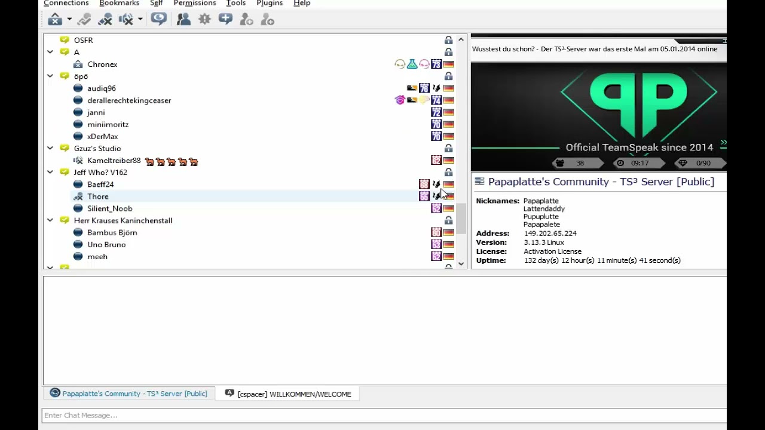This screenshot has width=765, height=430.
Task: Click the channel list scrollbar up arrow
Action: [x=461, y=39]
